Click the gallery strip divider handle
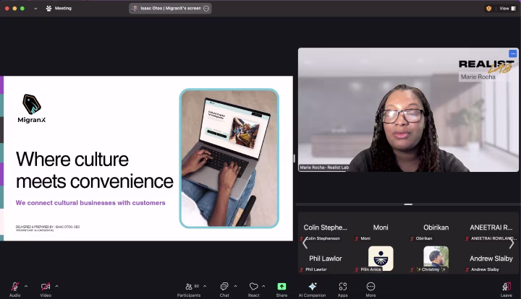 tap(408, 204)
